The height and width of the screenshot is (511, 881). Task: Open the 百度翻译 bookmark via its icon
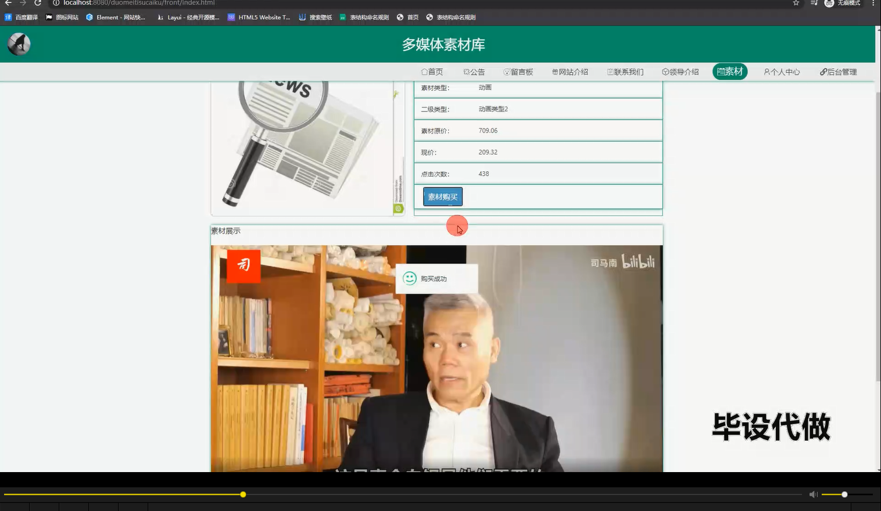point(8,17)
